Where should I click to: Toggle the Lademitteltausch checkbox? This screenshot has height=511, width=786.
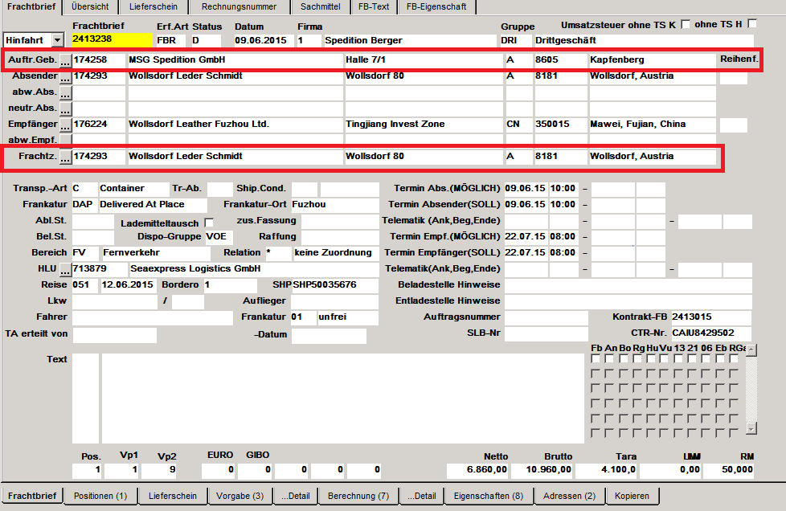[x=209, y=223]
